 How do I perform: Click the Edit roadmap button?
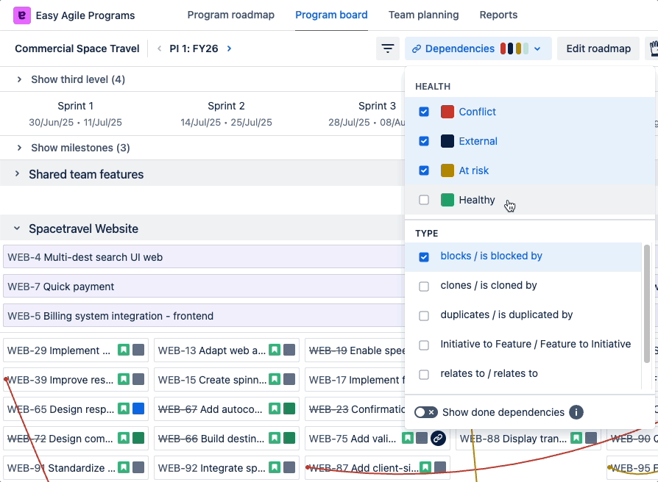(x=598, y=48)
